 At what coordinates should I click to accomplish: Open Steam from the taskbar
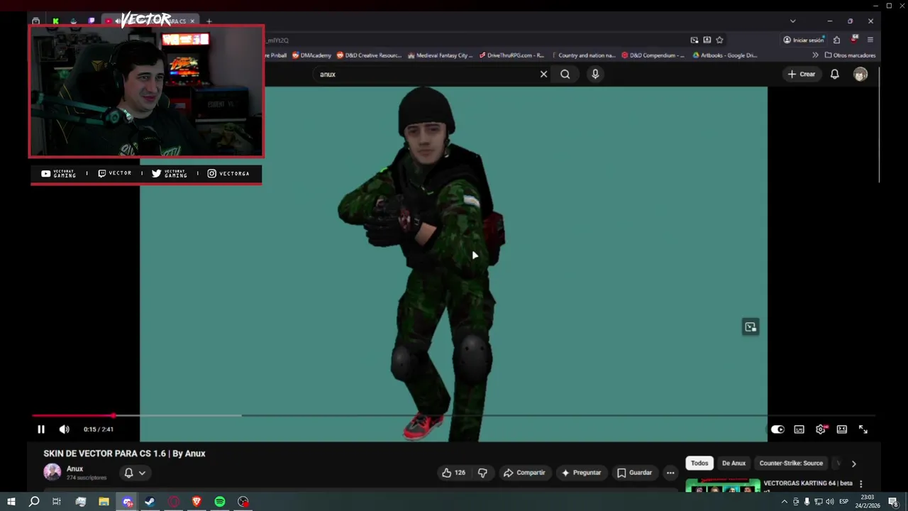150,502
